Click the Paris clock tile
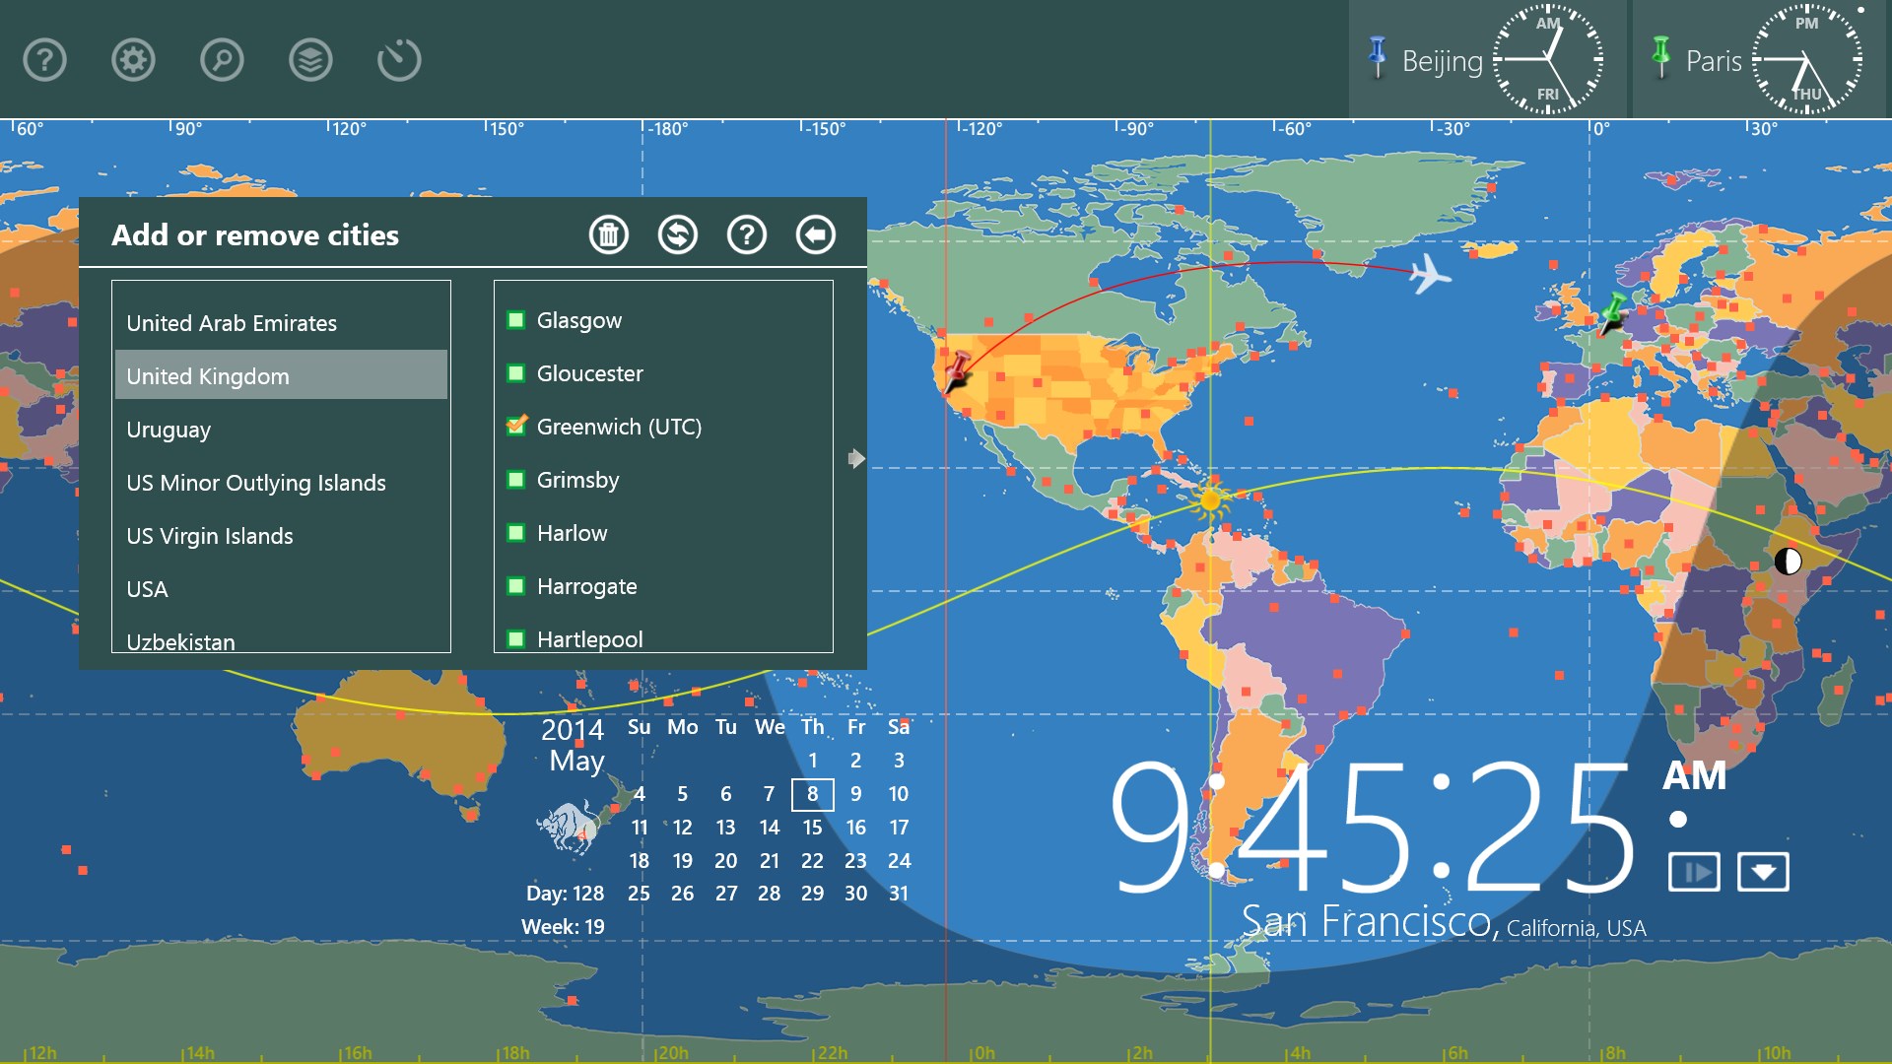 click(x=1759, y=60)
